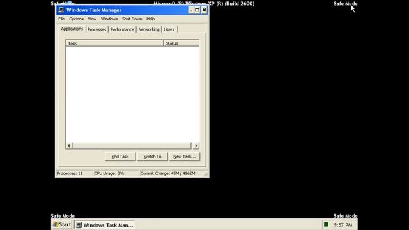Image resolution: width=409 pixels, height=230 pixels.
Task: Click the green CPU usage tray icon
Action: 326,224
